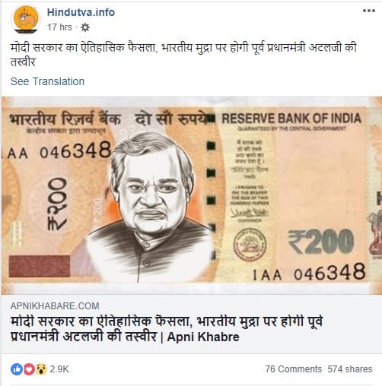The height and width of the screenshot is (386, 382).
Task: Click the Apni Khabre site name in headline
Action: (203, 337)
